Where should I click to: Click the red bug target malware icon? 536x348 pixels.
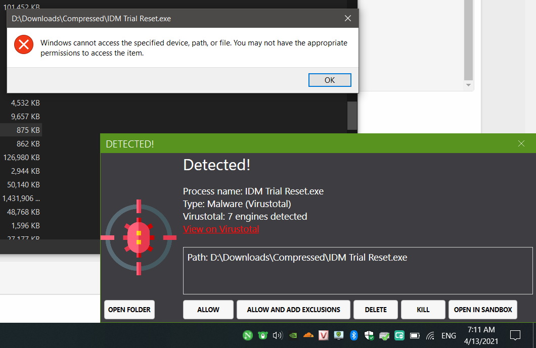click(139, 237)
